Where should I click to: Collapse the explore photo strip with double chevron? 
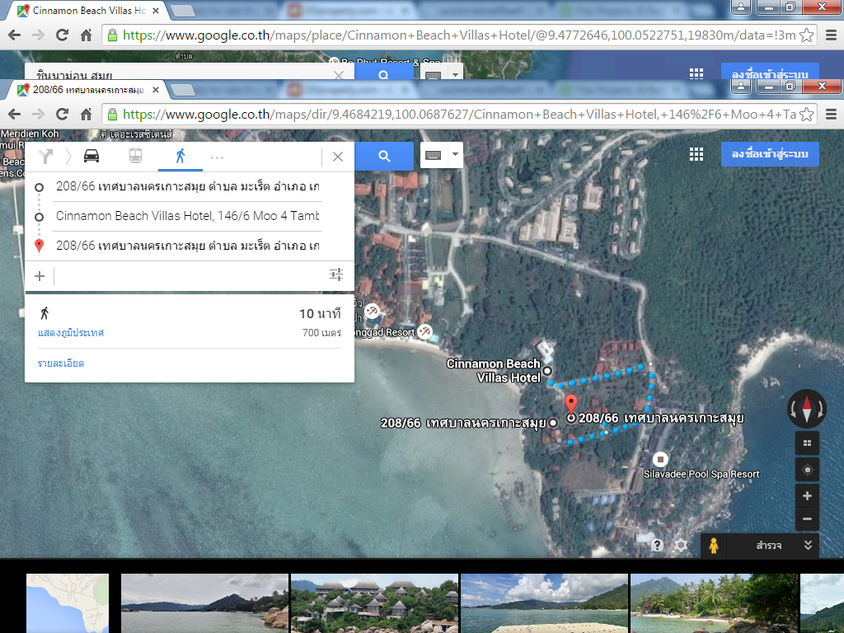click(x=808, y=546)
